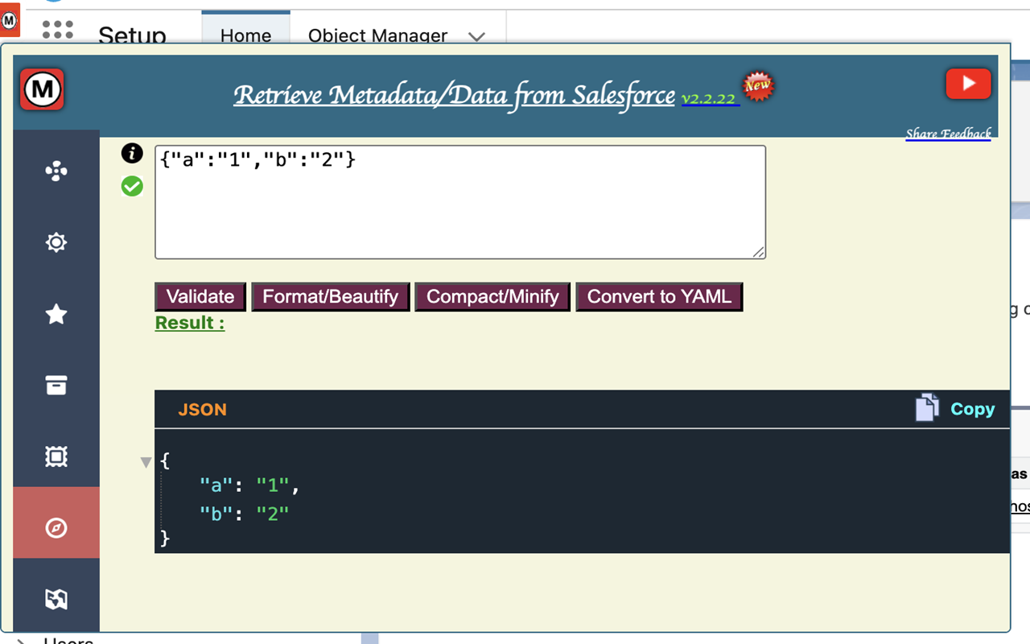The image size is (1030, 644).
Task: Click the red M browser extension icon
Action: tap(9, 20)
